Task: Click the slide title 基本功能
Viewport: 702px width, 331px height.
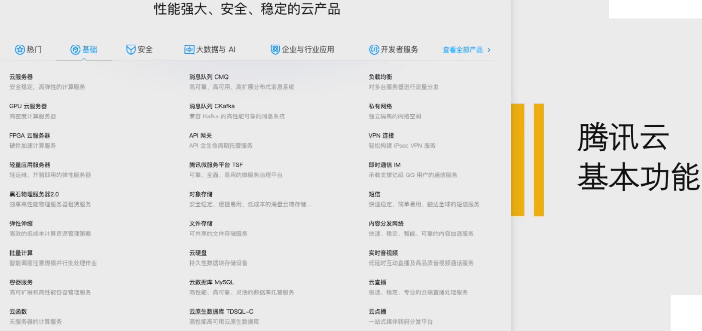Action: (x=639, y=176)
